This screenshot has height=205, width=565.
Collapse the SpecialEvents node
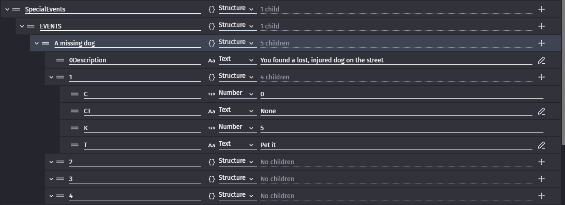click(7, 9)
